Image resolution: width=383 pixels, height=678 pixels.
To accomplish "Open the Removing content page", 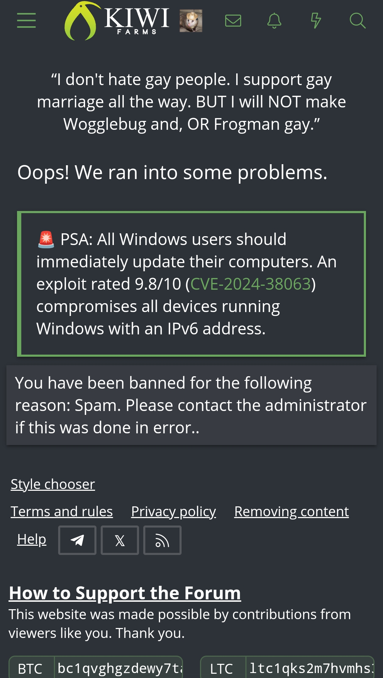I will (292, 512).
